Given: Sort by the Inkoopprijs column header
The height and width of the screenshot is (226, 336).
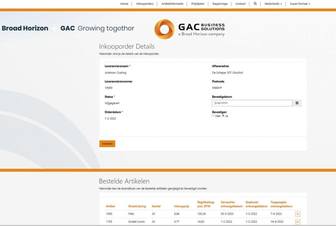Looking at the screenshot, I should tap(181, 206).
